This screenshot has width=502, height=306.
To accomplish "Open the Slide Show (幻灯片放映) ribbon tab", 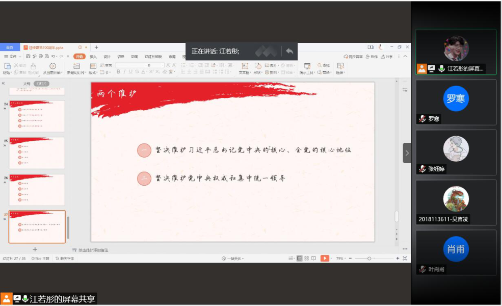I will [x=153, y=57].
